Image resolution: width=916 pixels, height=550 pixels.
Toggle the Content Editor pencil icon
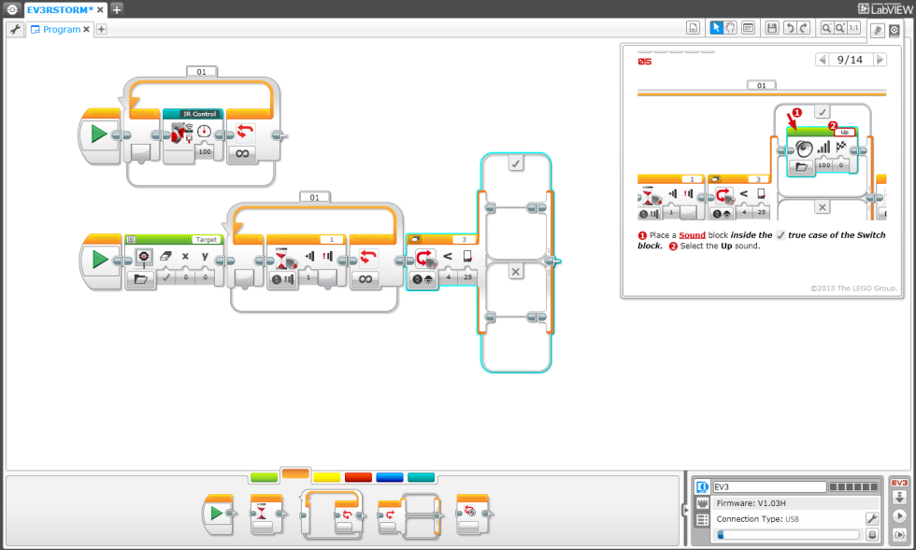pos(877,29)
